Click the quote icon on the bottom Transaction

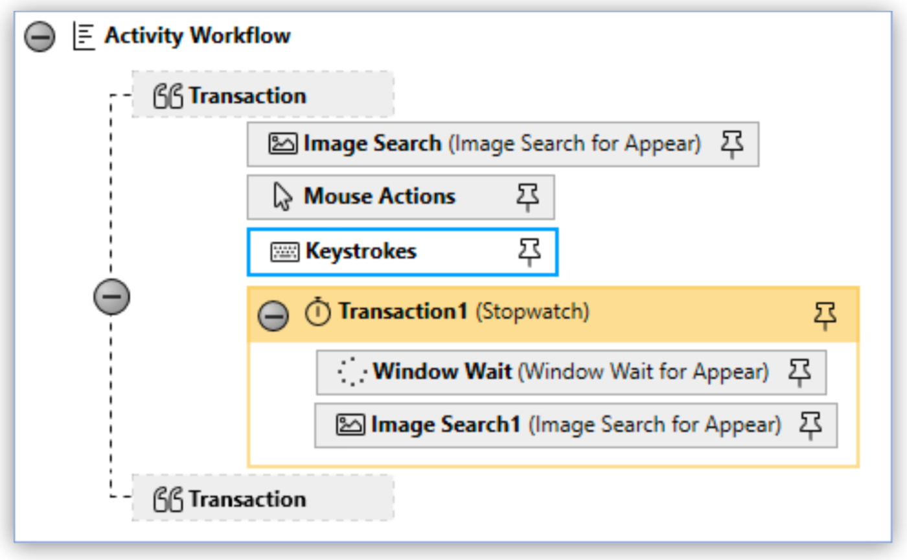click(168, 498)
